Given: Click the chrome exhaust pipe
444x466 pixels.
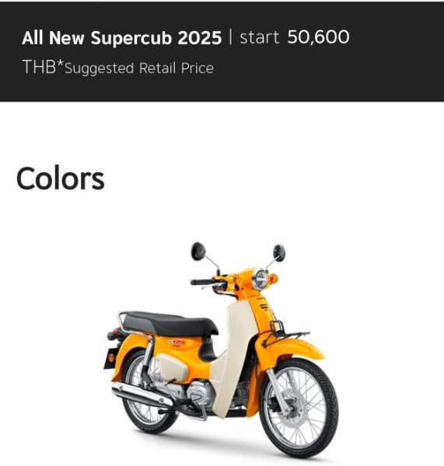Looking at the screenshot, I should click(x=142, y=394).
